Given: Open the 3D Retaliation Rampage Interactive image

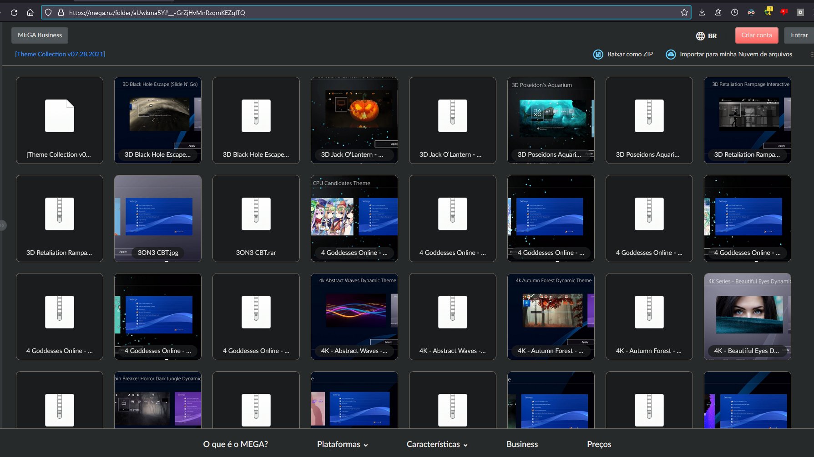Looking at the screenshot, I should pyautogui.click(x=748, y=120).
